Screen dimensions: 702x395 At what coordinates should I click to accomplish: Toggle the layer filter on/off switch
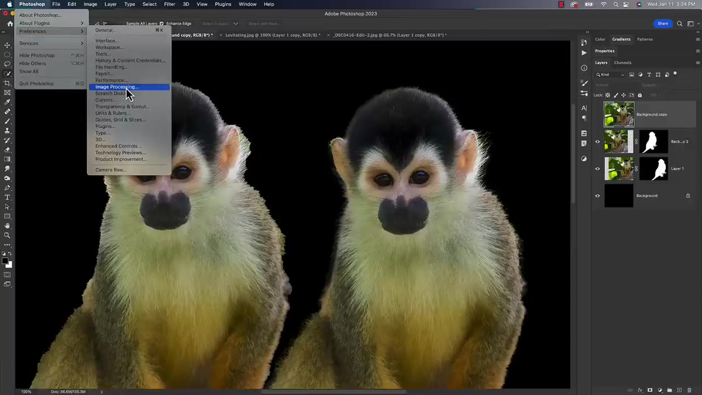[x=675, y=74]
